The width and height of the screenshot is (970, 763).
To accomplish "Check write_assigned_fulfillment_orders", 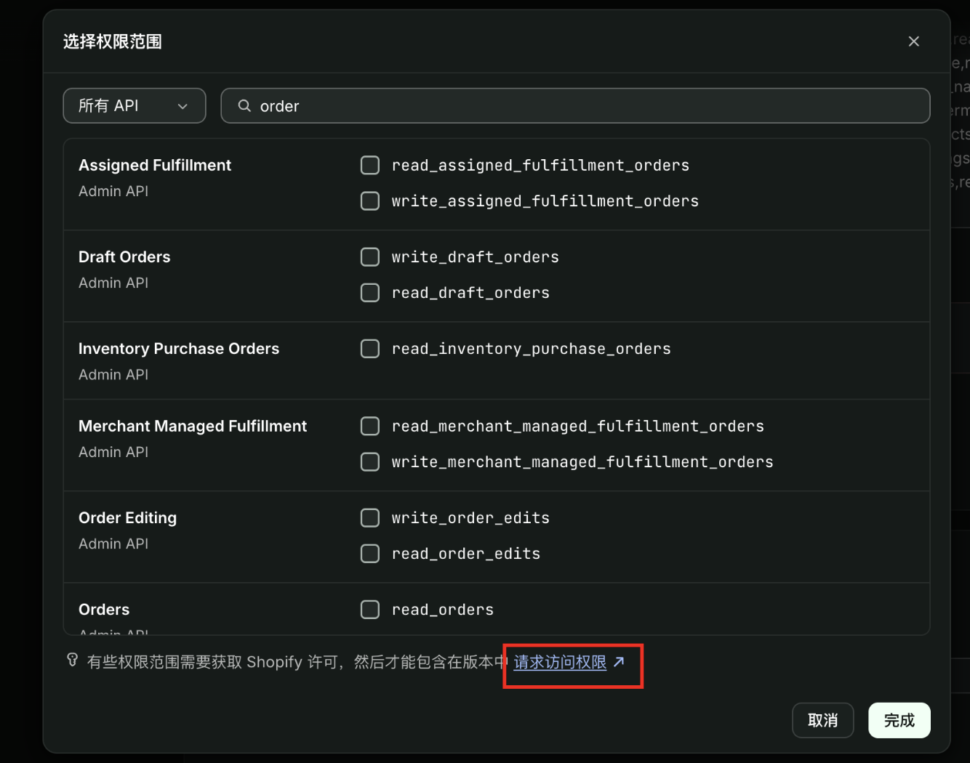I will tap(370, 201).
